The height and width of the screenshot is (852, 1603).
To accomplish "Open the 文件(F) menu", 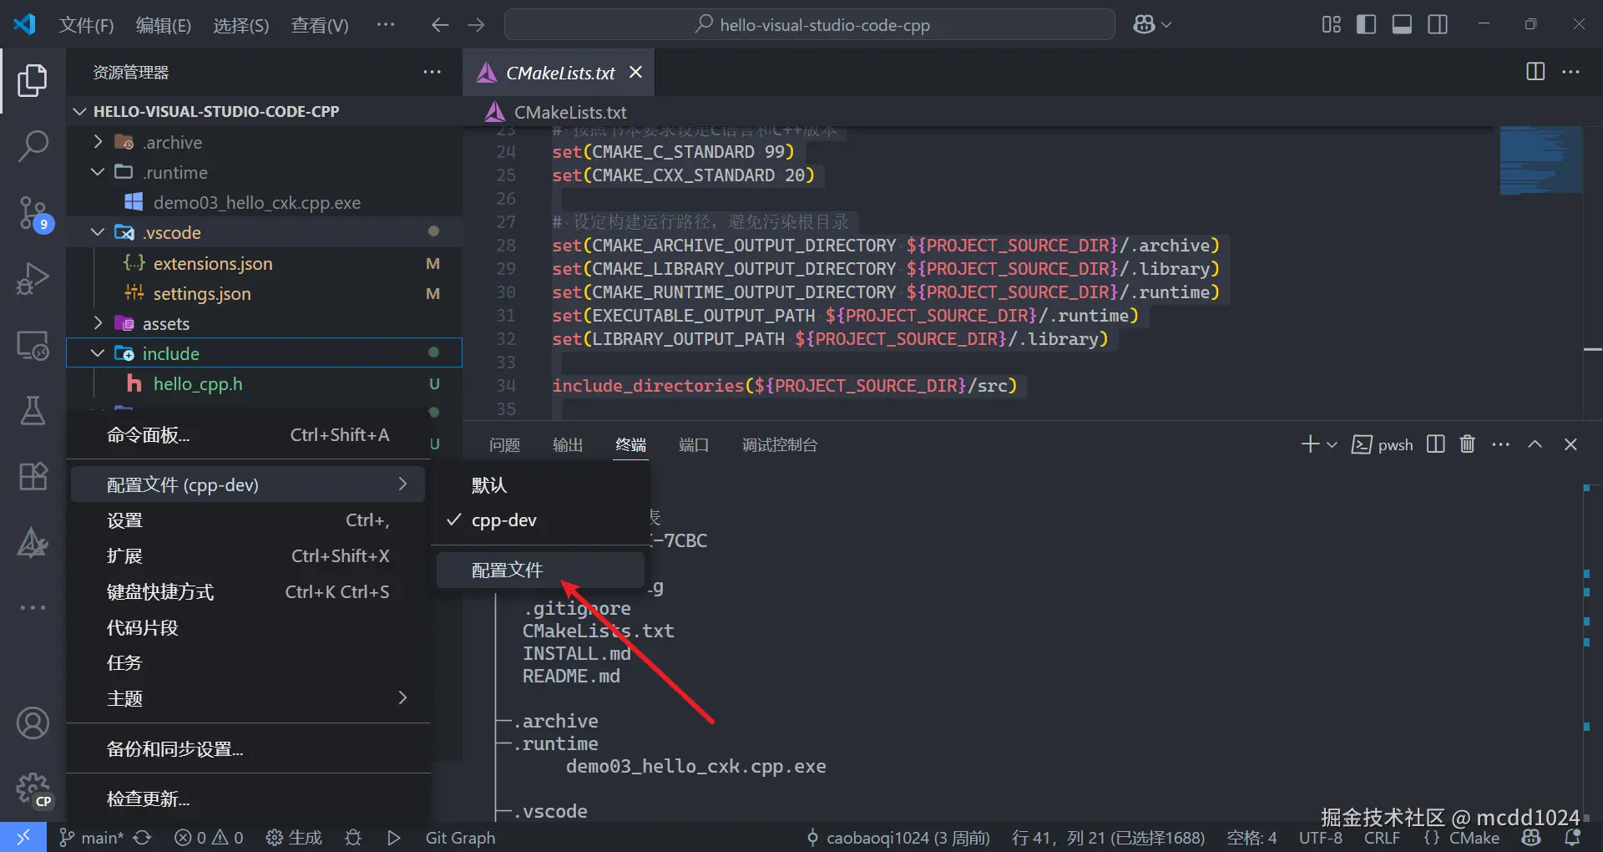I will pos(86,25).
